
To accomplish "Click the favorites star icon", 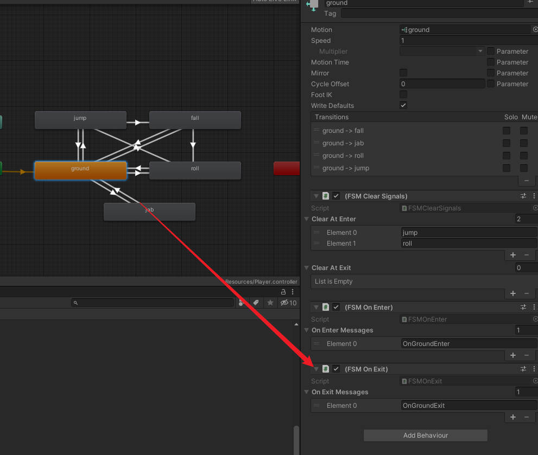I will pos(270,303).
